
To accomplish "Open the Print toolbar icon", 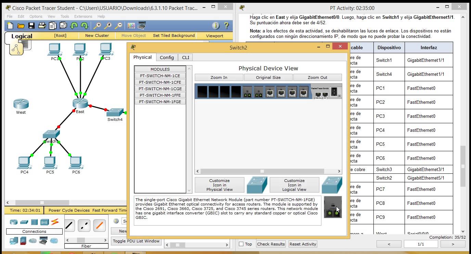I will coord(42,26).
